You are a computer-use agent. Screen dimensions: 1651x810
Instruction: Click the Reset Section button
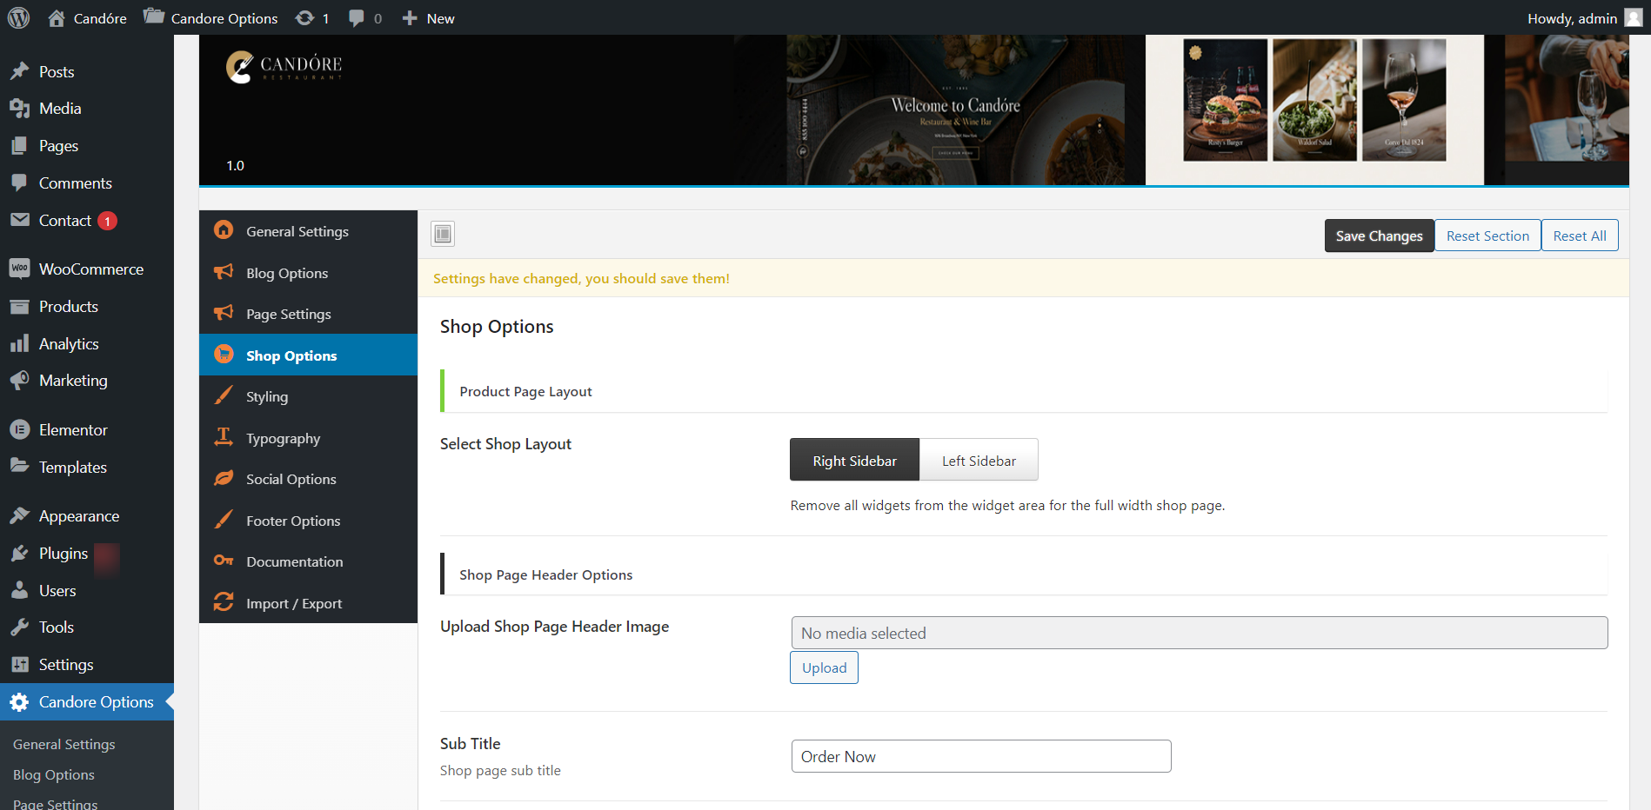click(1487, 236)
